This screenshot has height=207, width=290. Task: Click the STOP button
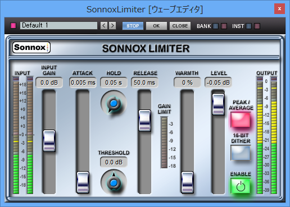(133, 26)
